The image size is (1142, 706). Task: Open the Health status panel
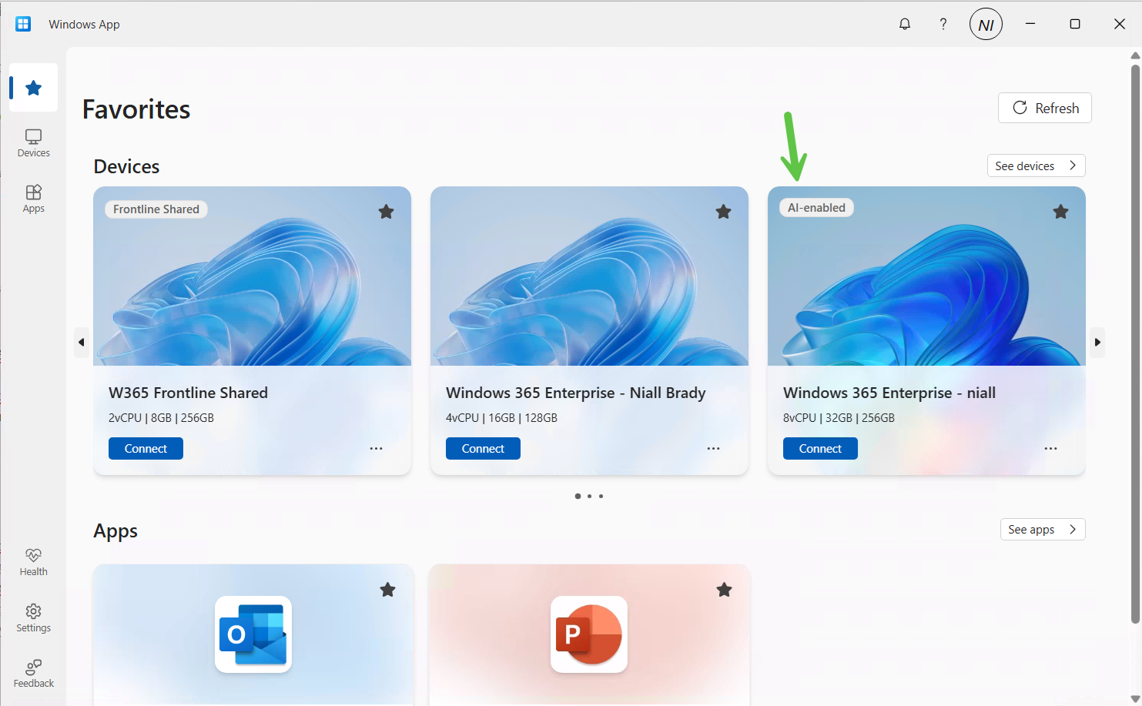(33, 560)
